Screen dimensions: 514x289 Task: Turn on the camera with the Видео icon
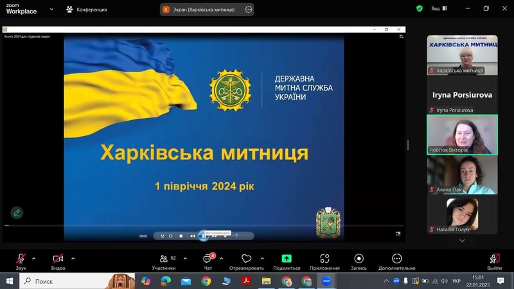(58, 259)
